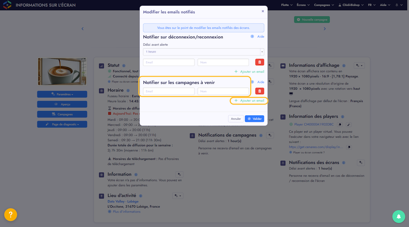Open the Page de diagnostic dropdown
This screenshot has width=409, height=227.
(62, 124)
